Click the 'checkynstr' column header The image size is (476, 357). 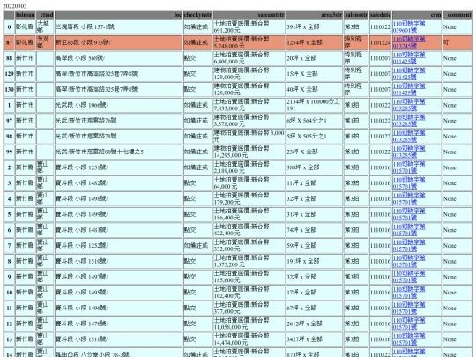point(197,15)
